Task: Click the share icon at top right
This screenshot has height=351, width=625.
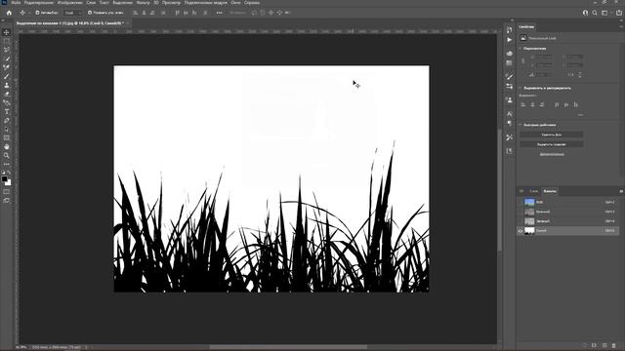Action: [619, 13]
